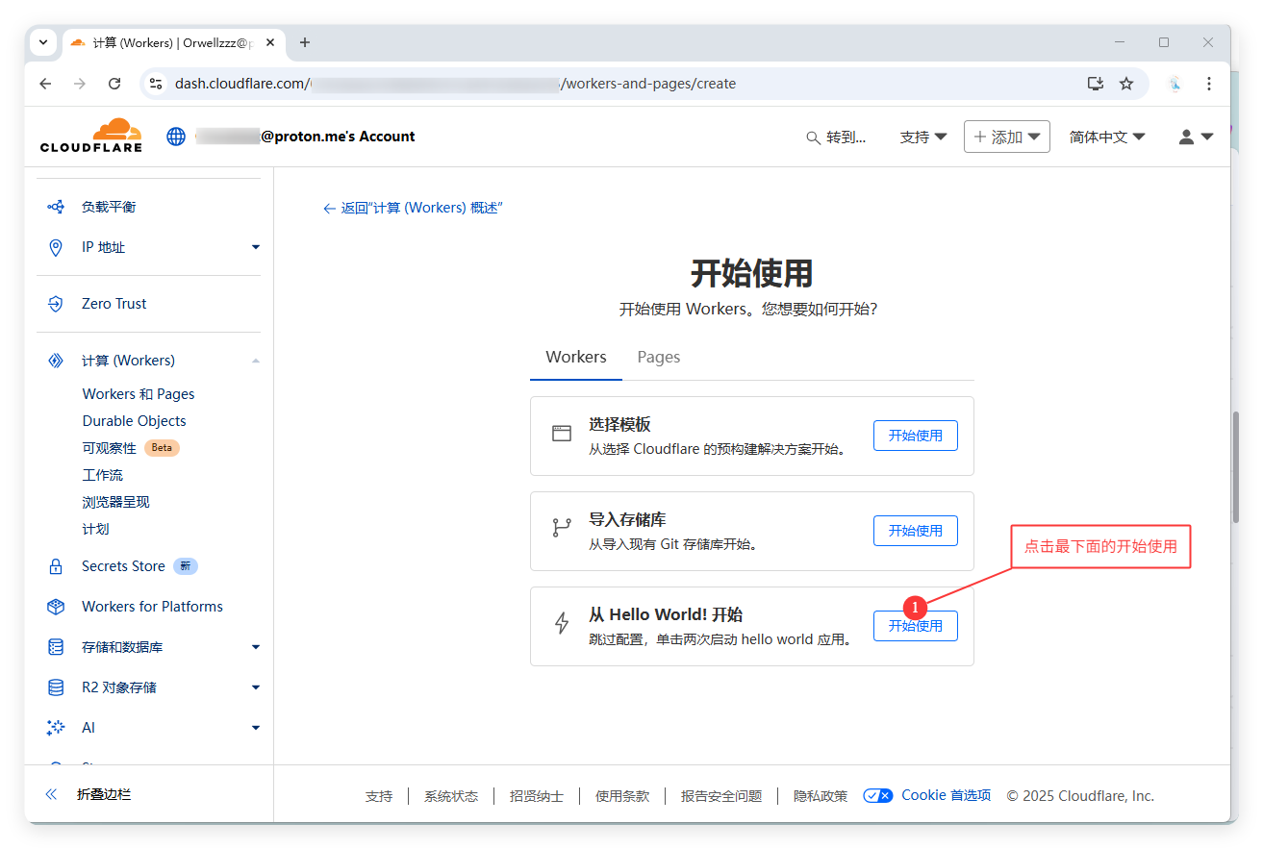Switch to the Pages tab
1263x849 pixels.
[658, 357]
